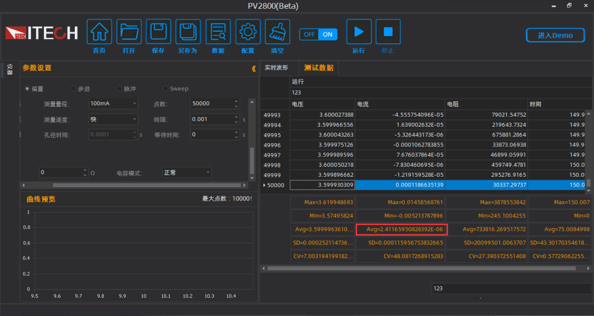Increase the ohm resistance value spinner
The height and width of the screenshot is (316, 594).
coord(85,170)
